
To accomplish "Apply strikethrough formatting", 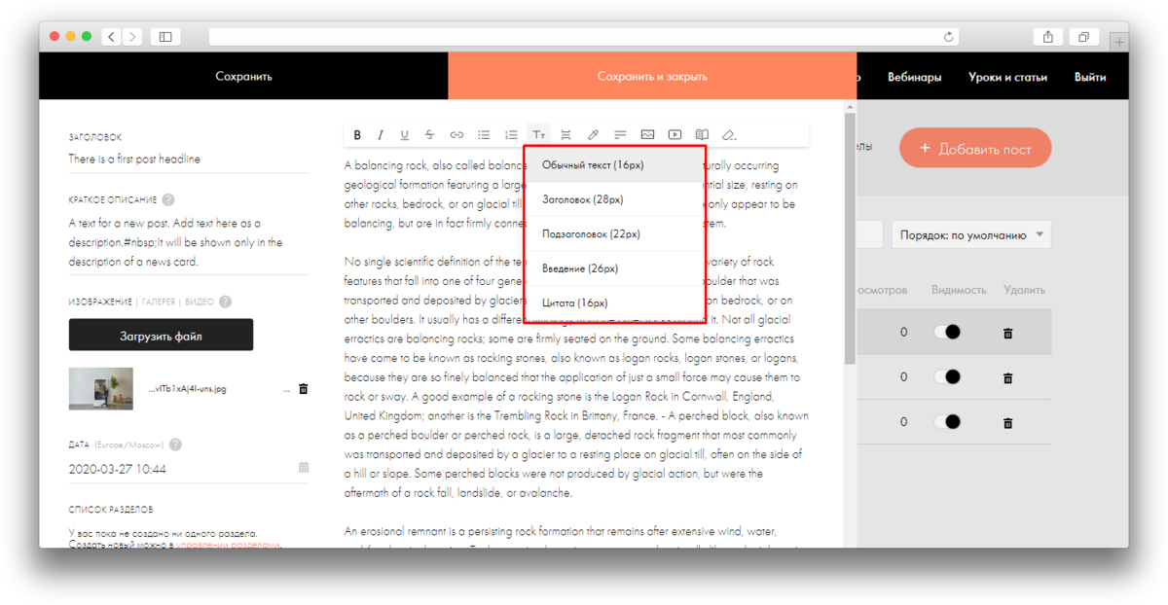I will coord(429,135).
